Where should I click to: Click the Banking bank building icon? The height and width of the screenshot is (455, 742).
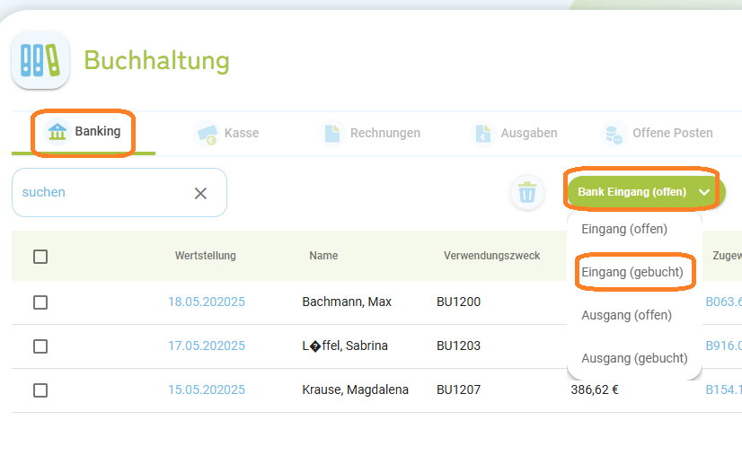coord(57,131)
